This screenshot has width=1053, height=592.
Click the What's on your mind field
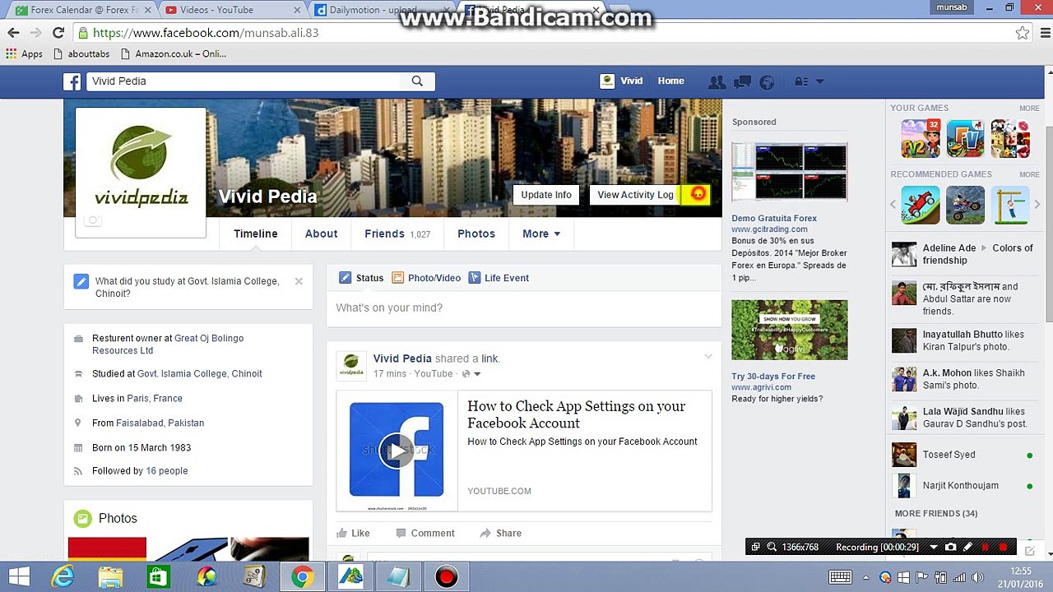click(x=524, y=308)
